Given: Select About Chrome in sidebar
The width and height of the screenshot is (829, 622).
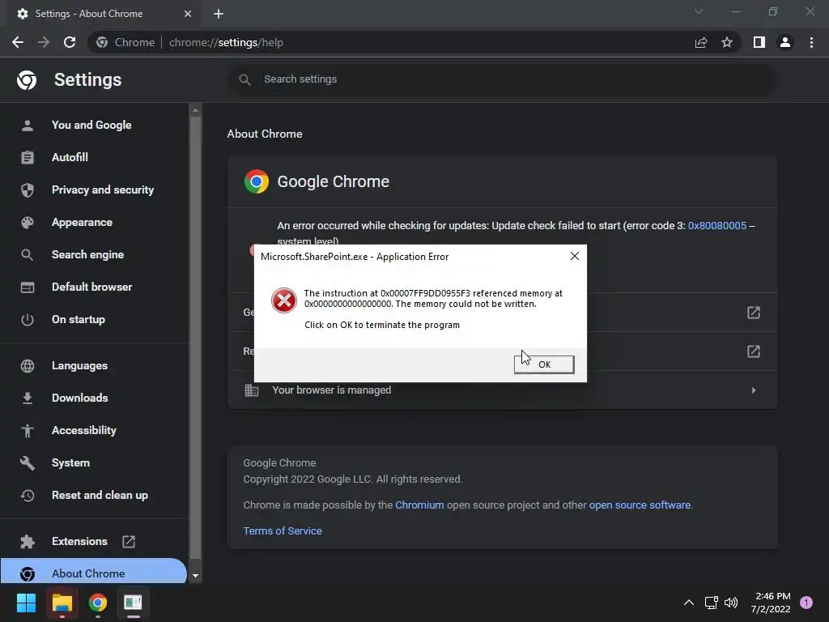Looking at the screenshot, I should [93, 573].
